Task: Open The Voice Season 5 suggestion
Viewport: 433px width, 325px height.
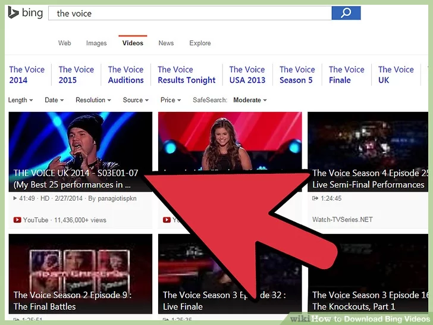Action: 297,74
